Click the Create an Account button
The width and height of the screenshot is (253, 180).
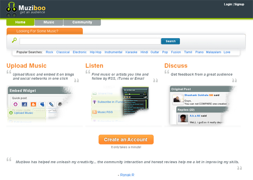tap(126, 140)
